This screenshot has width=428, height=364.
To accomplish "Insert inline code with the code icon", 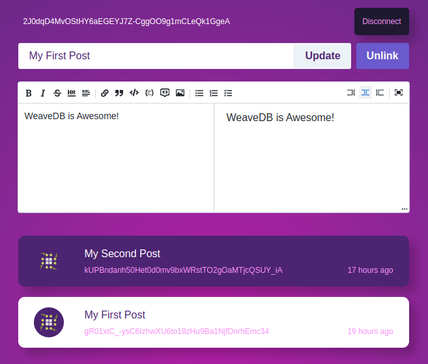I will click(x=134, y=93).
